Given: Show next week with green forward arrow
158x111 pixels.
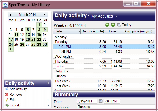Looking at the screenshot, I should pyautogui.click(x=113, y=25).
